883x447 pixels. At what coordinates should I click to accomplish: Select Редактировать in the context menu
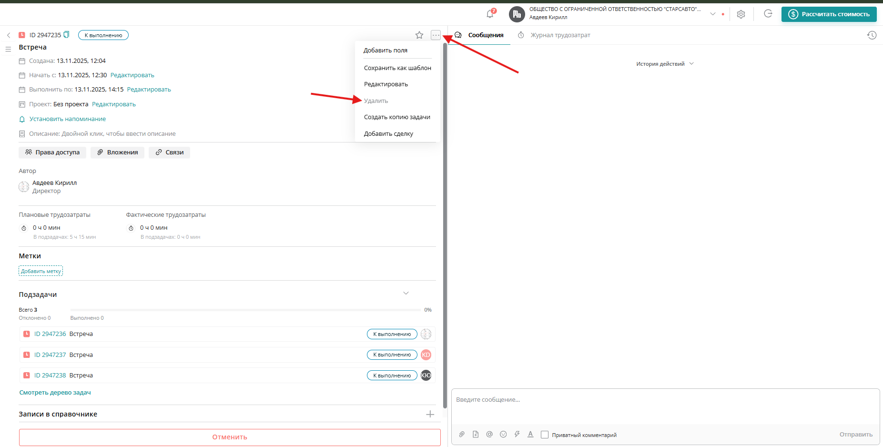386,84
